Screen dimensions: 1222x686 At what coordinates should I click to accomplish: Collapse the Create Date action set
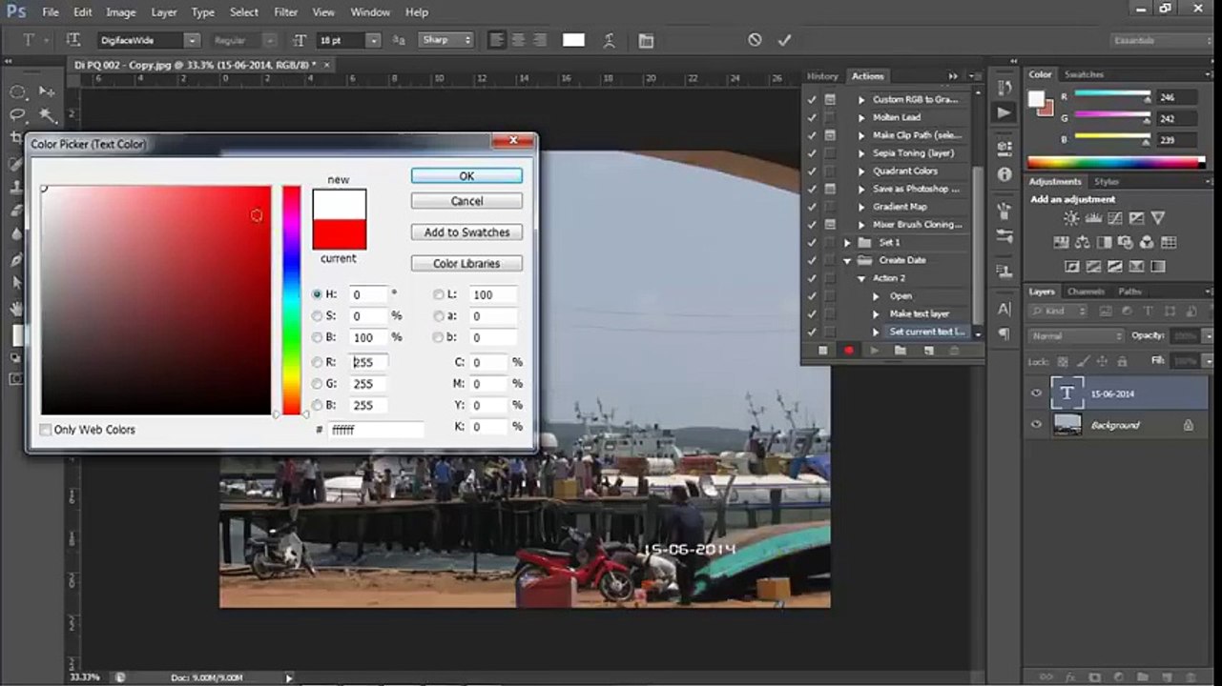point(847,260)
